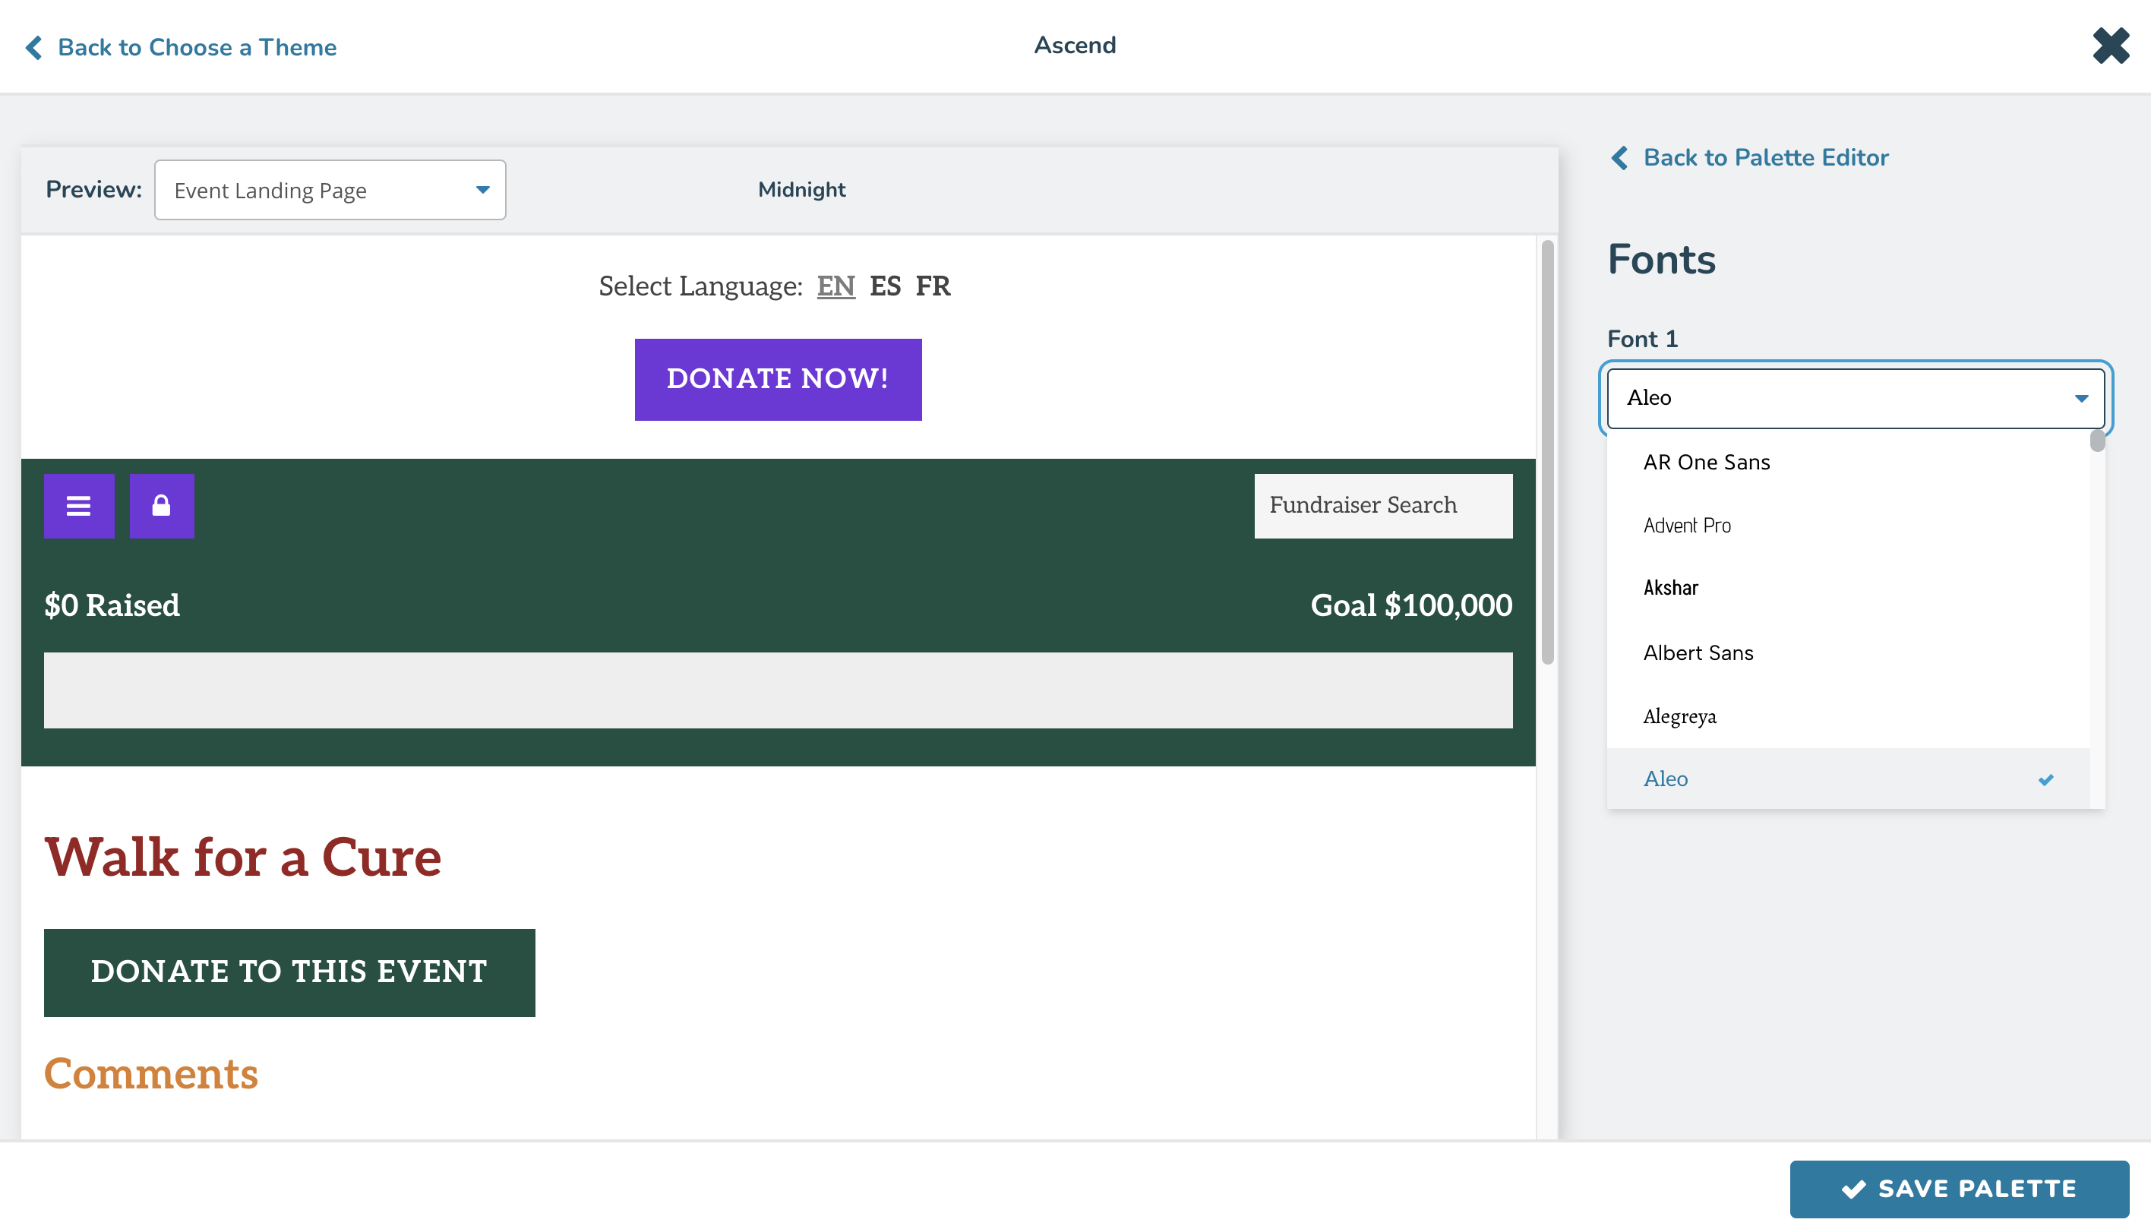Click the $0 Raised text
Viewport: 2151px width, 1232px height.
112,606
